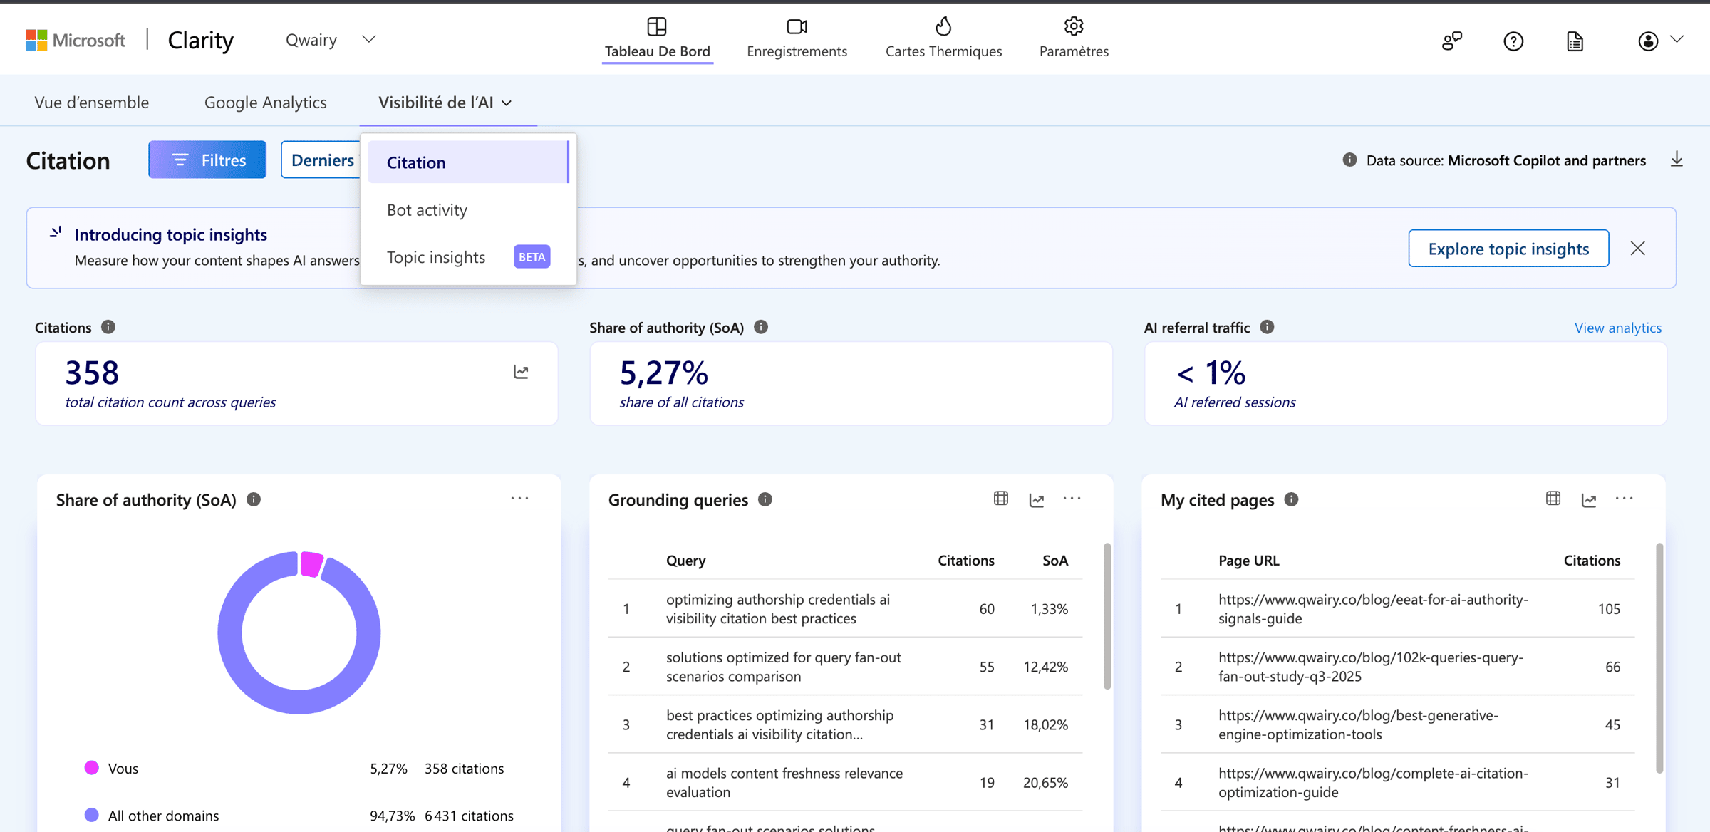Screen dimensions: 1710x832
Task: Click the Share of authority metric info icon
Action: pyautogui.click(x=761, y=327)
